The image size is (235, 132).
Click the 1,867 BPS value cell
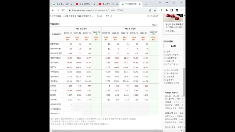[x=70, y=95]
